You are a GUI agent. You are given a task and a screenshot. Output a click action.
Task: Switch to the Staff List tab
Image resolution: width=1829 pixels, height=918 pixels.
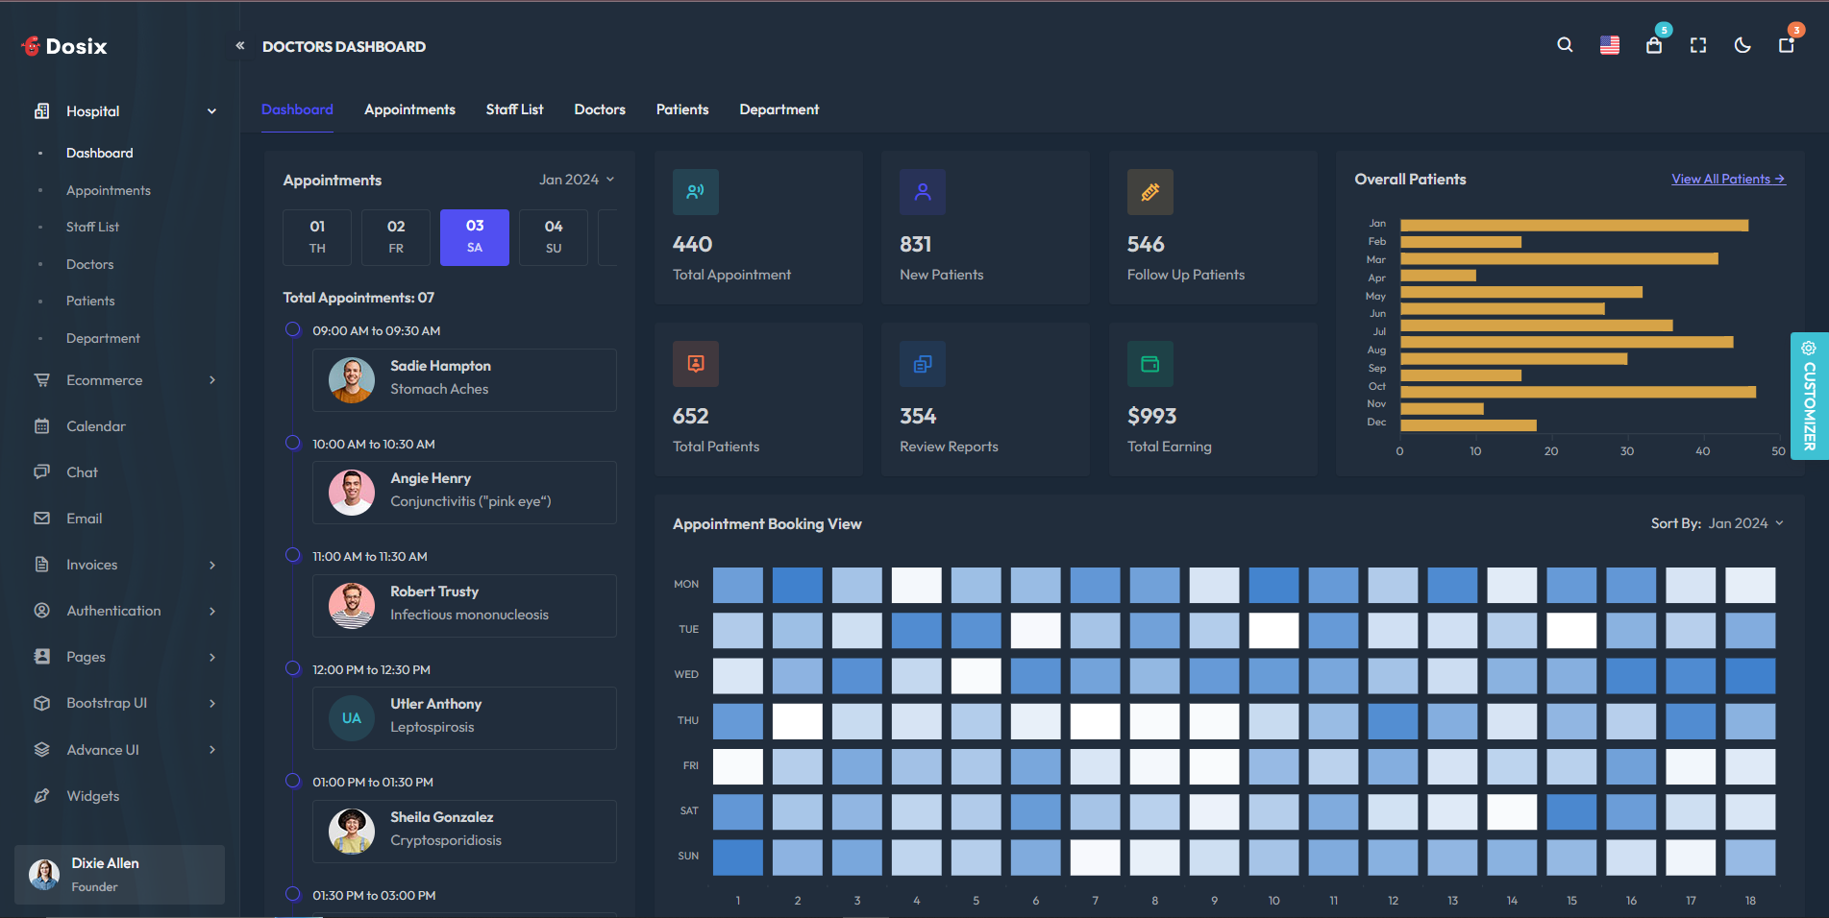point(514,109)
